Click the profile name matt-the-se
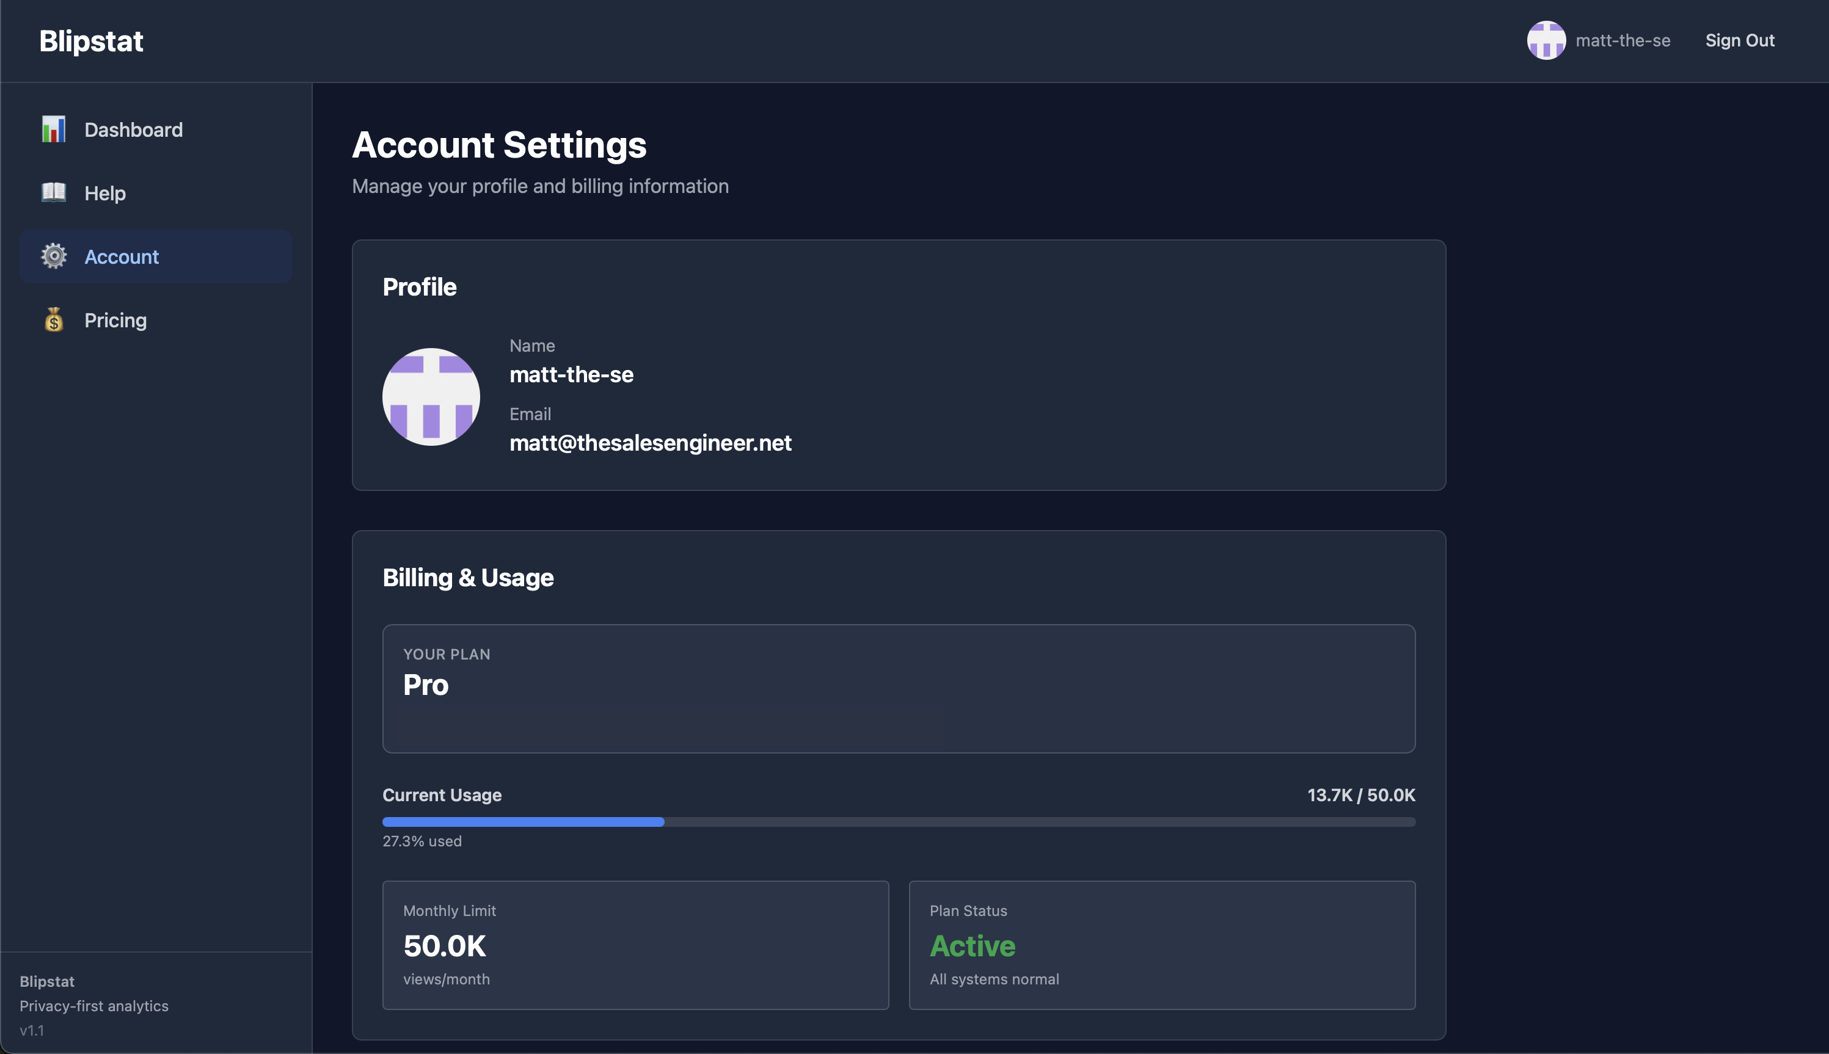1829x1054 pixels. pos(571,374)
